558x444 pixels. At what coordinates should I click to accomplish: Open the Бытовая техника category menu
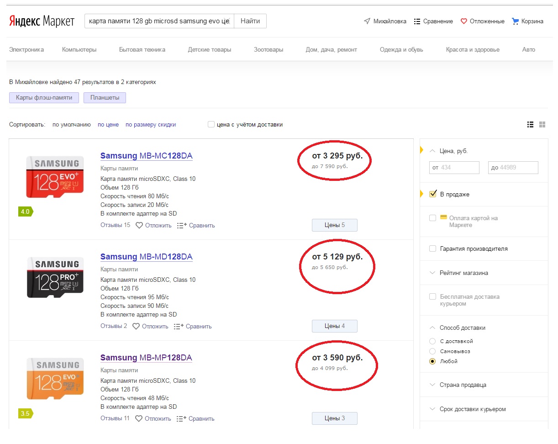click(142, 49)
